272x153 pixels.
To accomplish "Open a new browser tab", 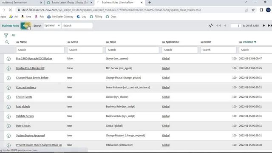I will pos(150,3).
